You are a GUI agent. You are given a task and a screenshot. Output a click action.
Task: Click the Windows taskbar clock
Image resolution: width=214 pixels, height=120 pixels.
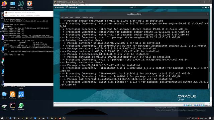coord(206,118)
